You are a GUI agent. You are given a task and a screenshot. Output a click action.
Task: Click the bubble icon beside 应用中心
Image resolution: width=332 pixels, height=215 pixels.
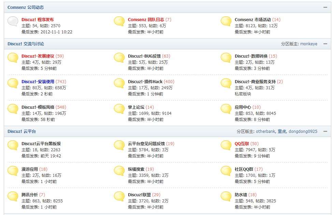(x=226, y=109)
